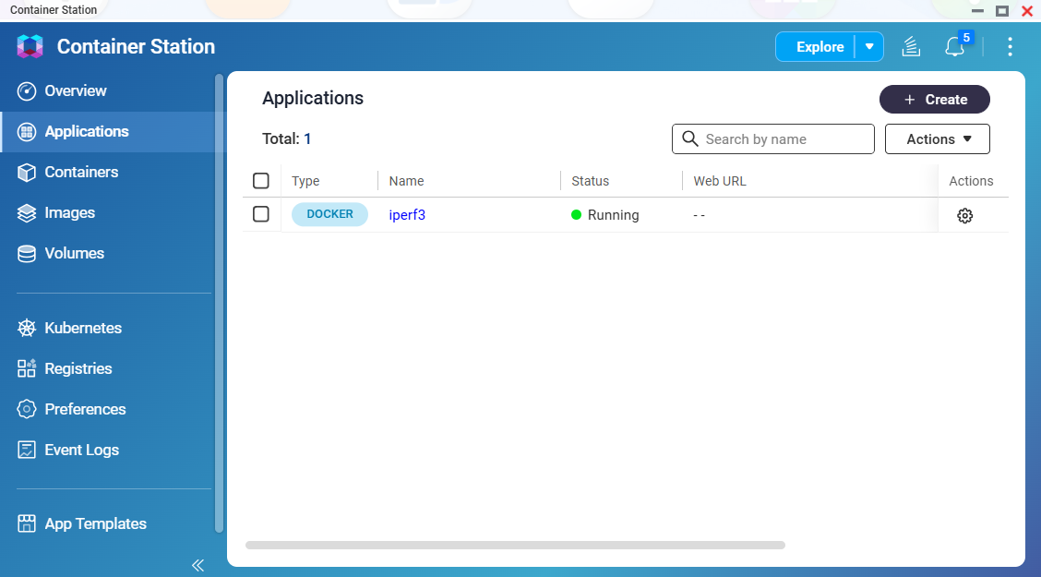Click the Status column header
Image resolution: width=1041 pixels, height=577 pixels.
(x=591, y=181)
